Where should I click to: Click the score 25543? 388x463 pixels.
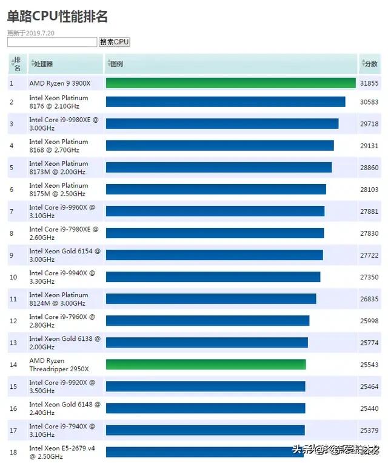point(369,365)
